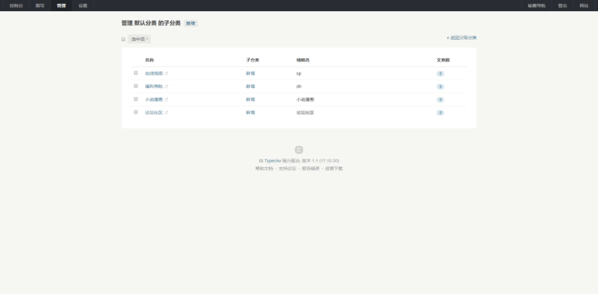
Task: Open the 管理 menu in top bar
Action: [61, 5]
